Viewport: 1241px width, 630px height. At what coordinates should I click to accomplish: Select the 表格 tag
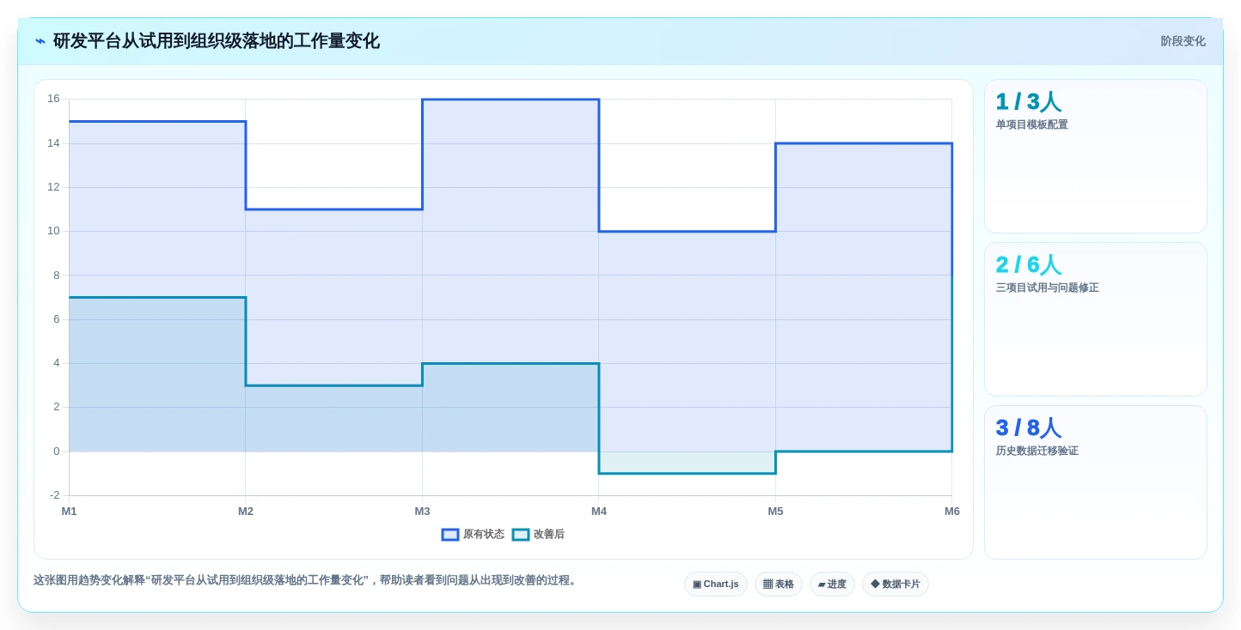779,585
